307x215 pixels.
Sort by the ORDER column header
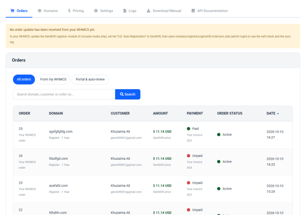(x=25, y=113)
